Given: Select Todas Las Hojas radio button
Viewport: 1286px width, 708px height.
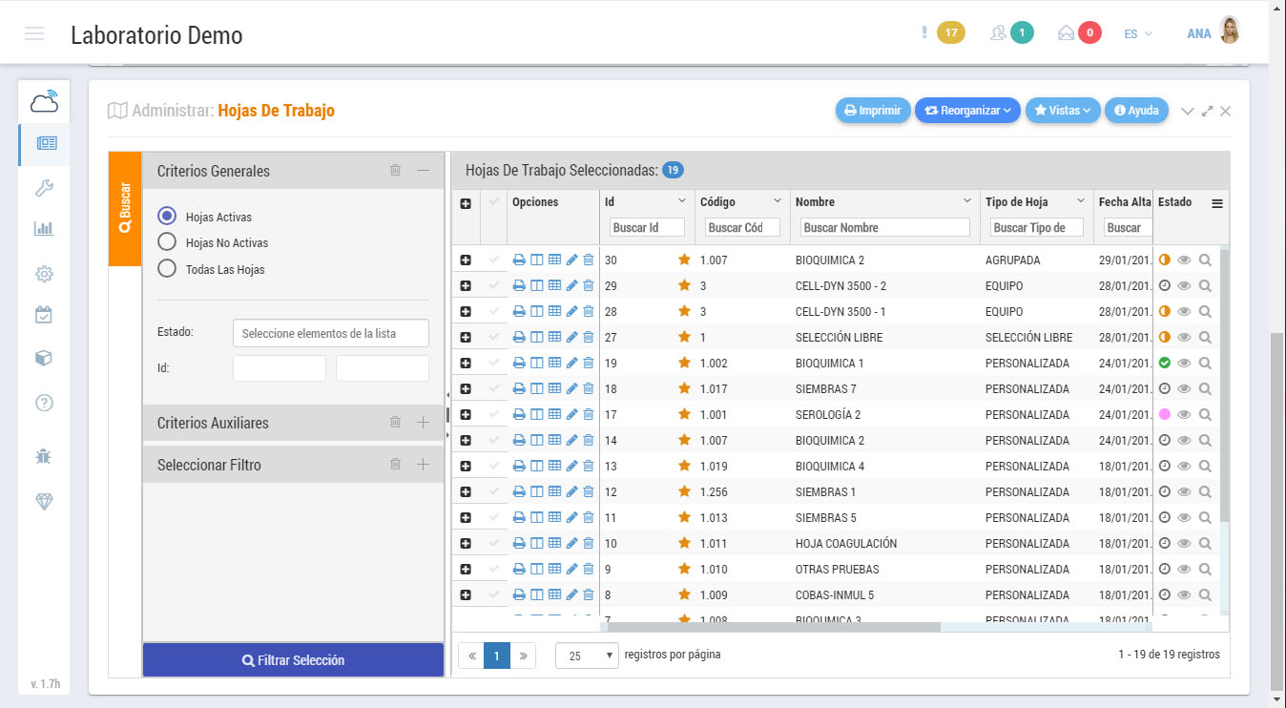Looking at the screenshot, I should (x=167, y=269).
